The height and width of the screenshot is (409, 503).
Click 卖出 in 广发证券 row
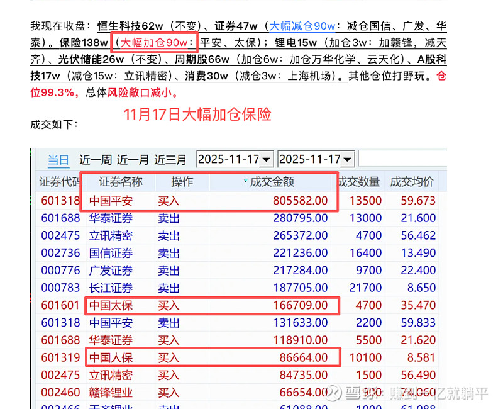(169, 271)
